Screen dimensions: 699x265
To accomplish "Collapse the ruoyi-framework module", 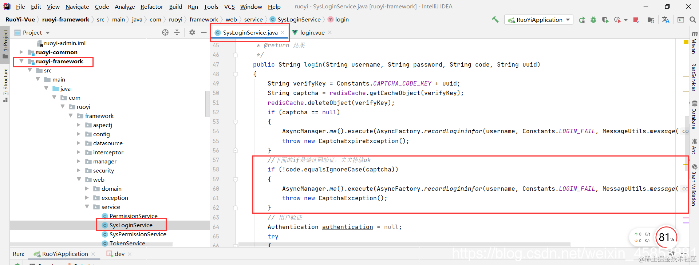I will (x=21, y=61).
